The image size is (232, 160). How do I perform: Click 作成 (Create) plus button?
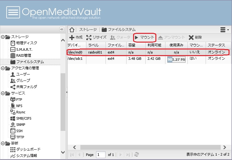point(76,37)
